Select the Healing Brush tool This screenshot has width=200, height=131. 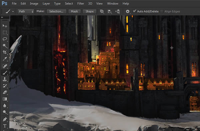point(5,66)
